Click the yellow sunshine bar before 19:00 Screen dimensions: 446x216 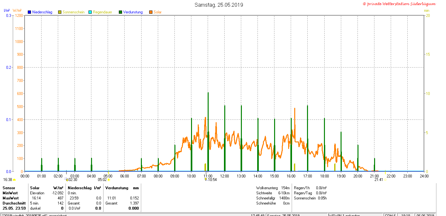(x=335, y=167)
